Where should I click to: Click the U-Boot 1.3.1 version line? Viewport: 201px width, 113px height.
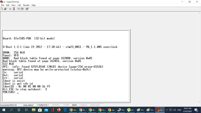click(x=60, y=47)
